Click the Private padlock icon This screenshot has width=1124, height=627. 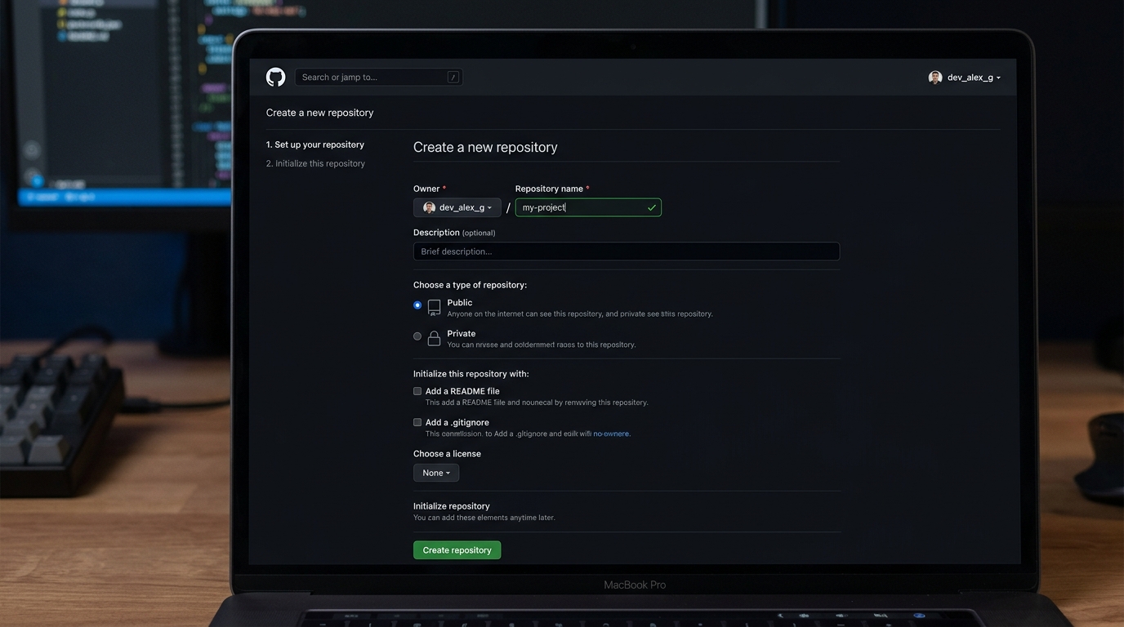(434, 338)
